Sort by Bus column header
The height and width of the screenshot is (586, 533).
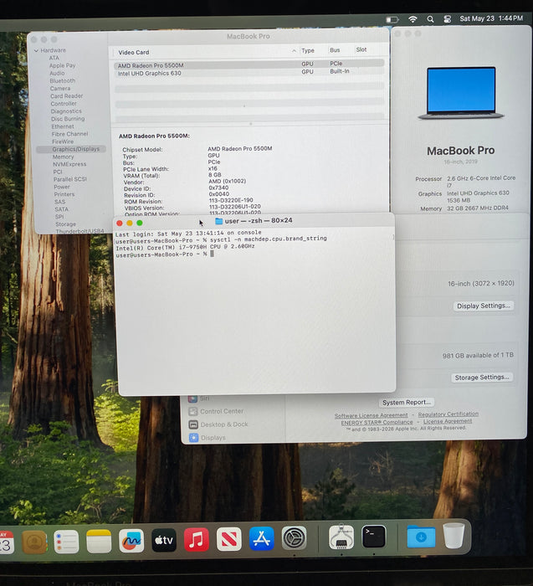coord(335,50)
